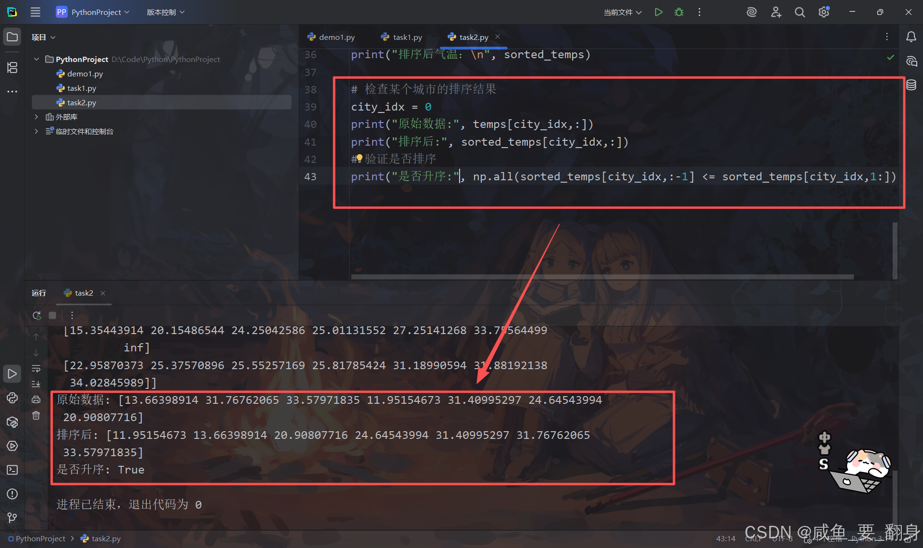Toggle scroll to end in console
This screenshot has height=548, width=923.
click(36, 384)
